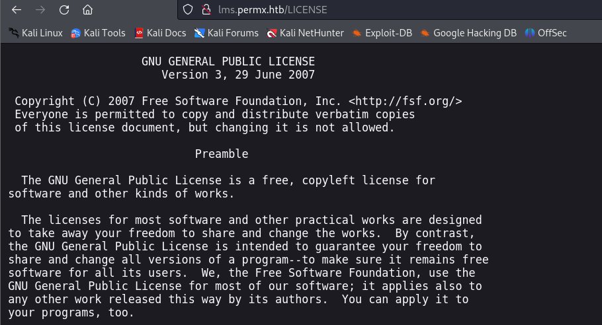
Task: Open the Kali Forums bookmark
Action: [x=226, y=33]
